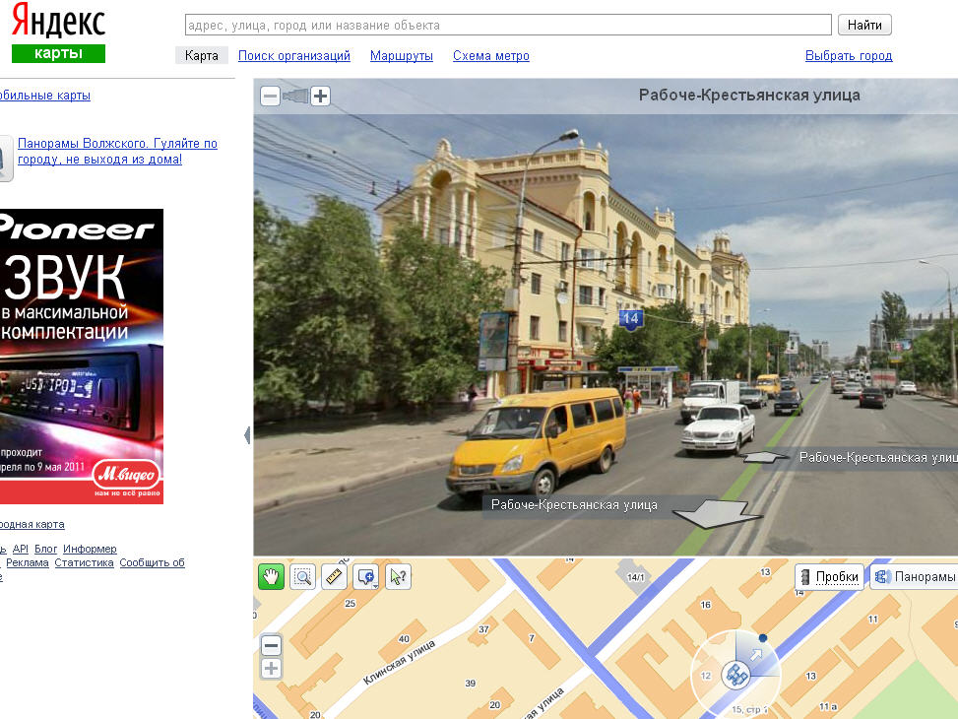958x719 pixels.
Task: Select the Карта tab
Action: [202, 55]
